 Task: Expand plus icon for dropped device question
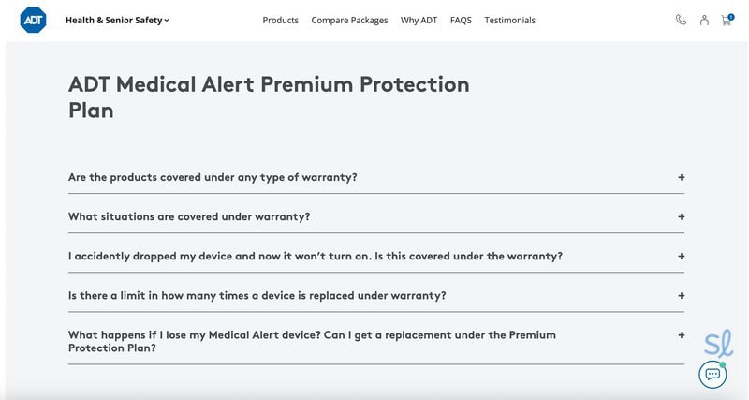coord(682,256)
